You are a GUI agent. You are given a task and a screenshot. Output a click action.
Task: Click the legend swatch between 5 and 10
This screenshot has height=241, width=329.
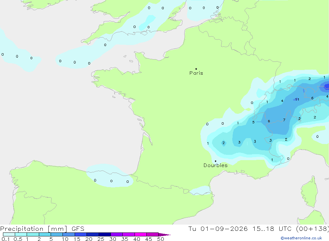57,234
